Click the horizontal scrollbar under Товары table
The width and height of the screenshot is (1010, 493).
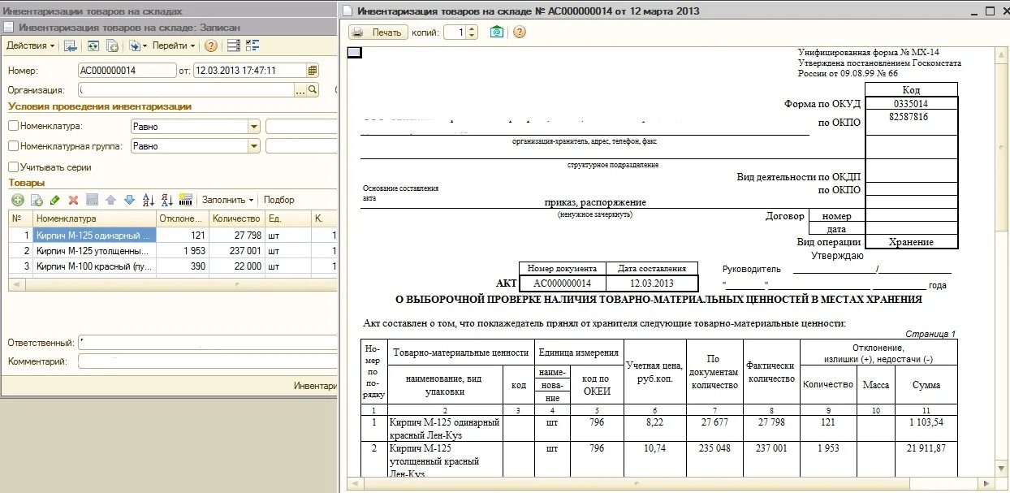(x=172, y=284)
